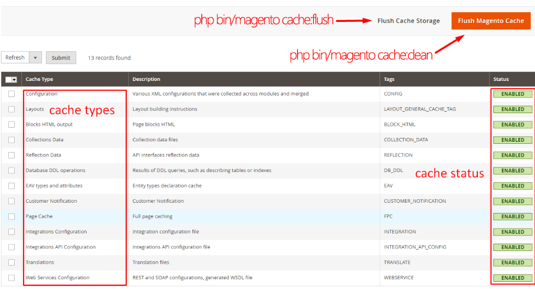The height and width of the screenshot is (289, 535).
Task: Click the Description column header
Action: point(146,79)
